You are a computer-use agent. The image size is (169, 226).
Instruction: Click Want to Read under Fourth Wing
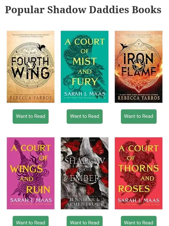(31, 116)
